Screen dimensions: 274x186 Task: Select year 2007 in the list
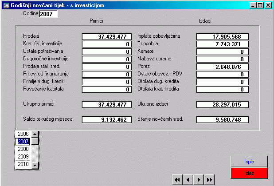tap(23, 141)
